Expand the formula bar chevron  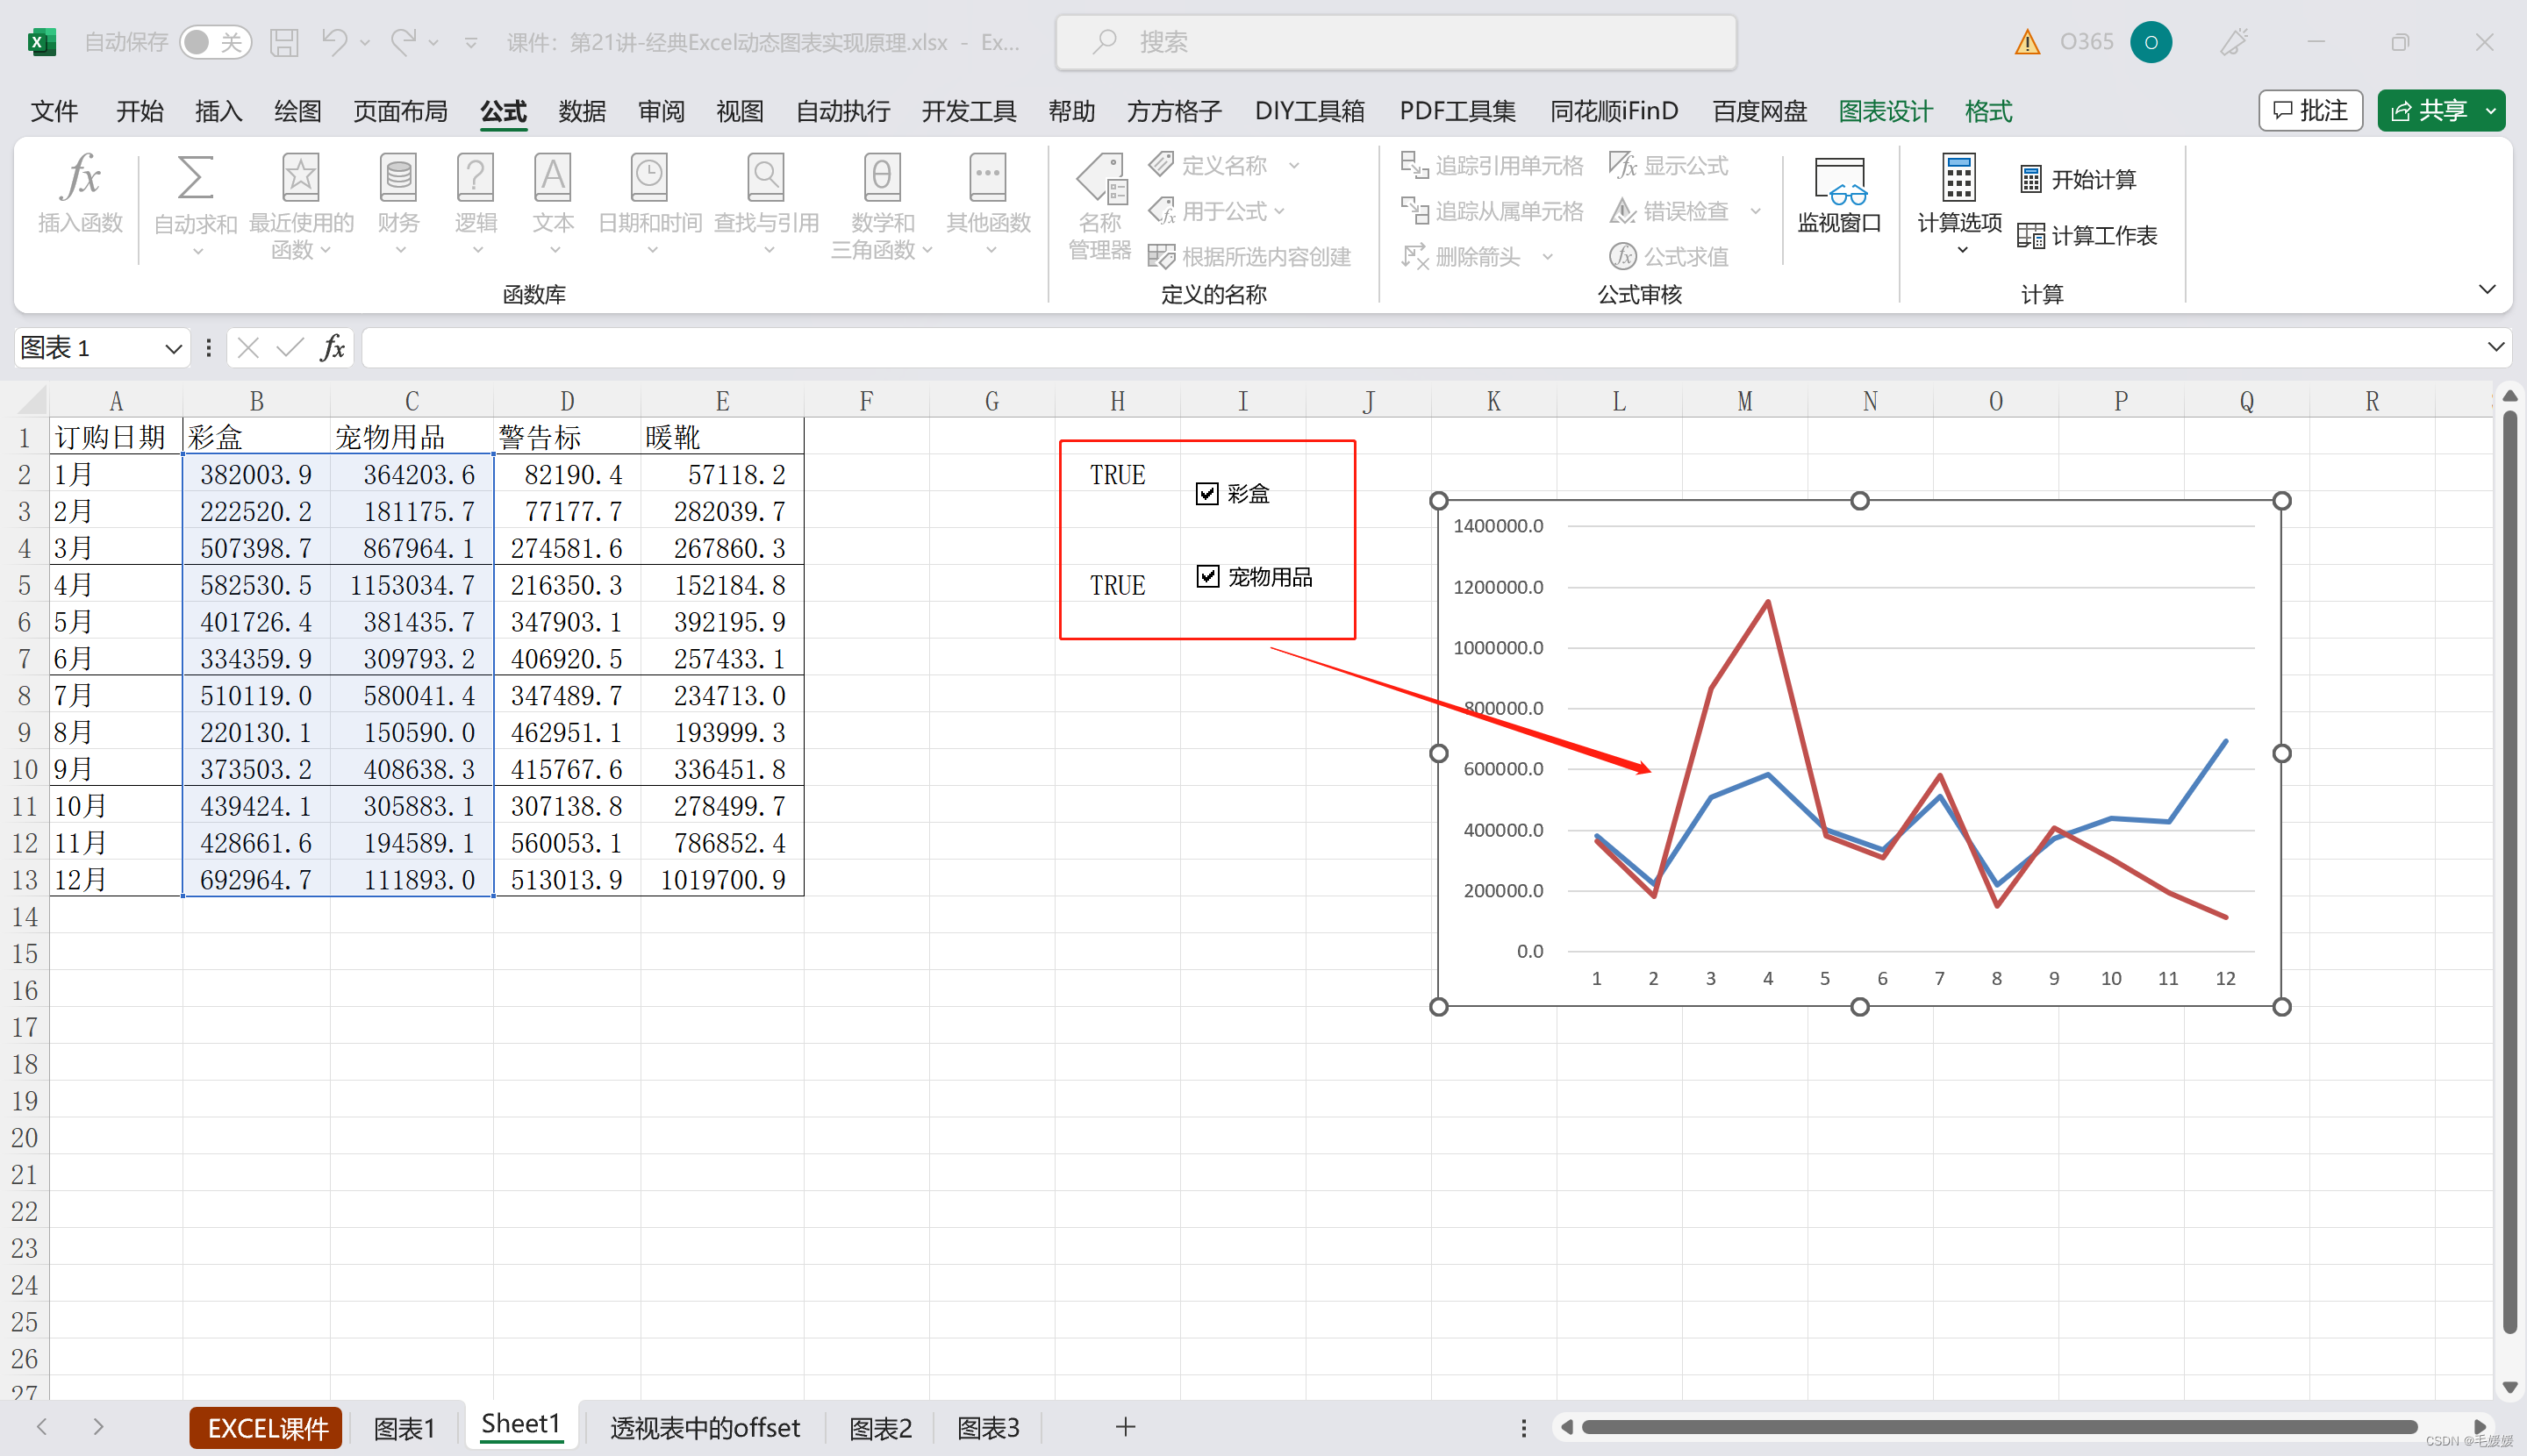[x=2495, y=347]
